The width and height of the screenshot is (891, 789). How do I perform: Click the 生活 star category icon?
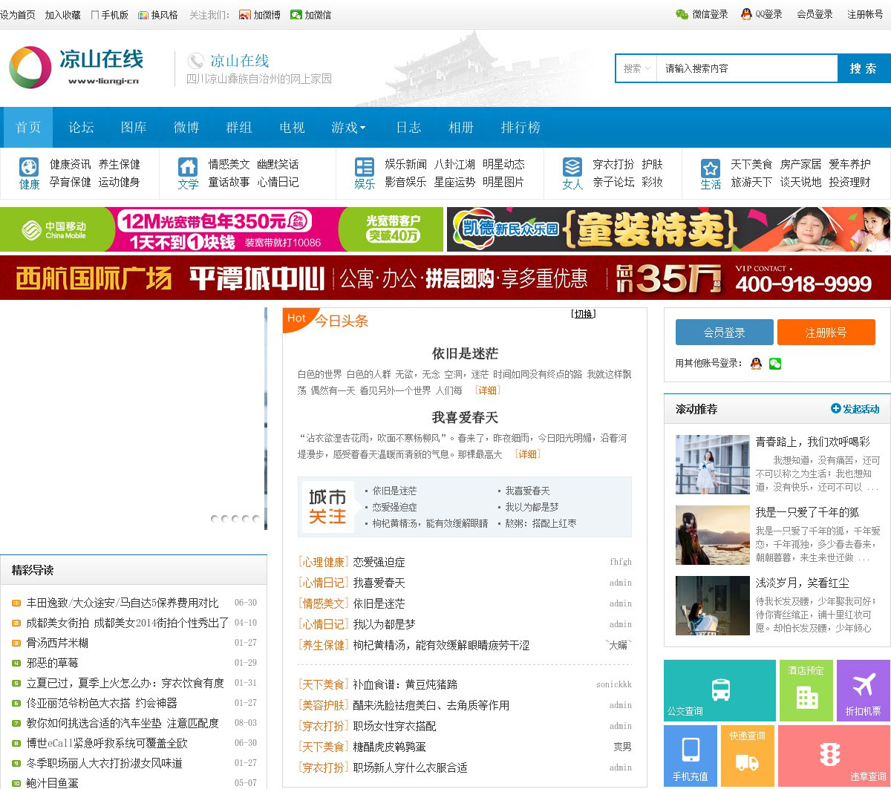[711, 168]
